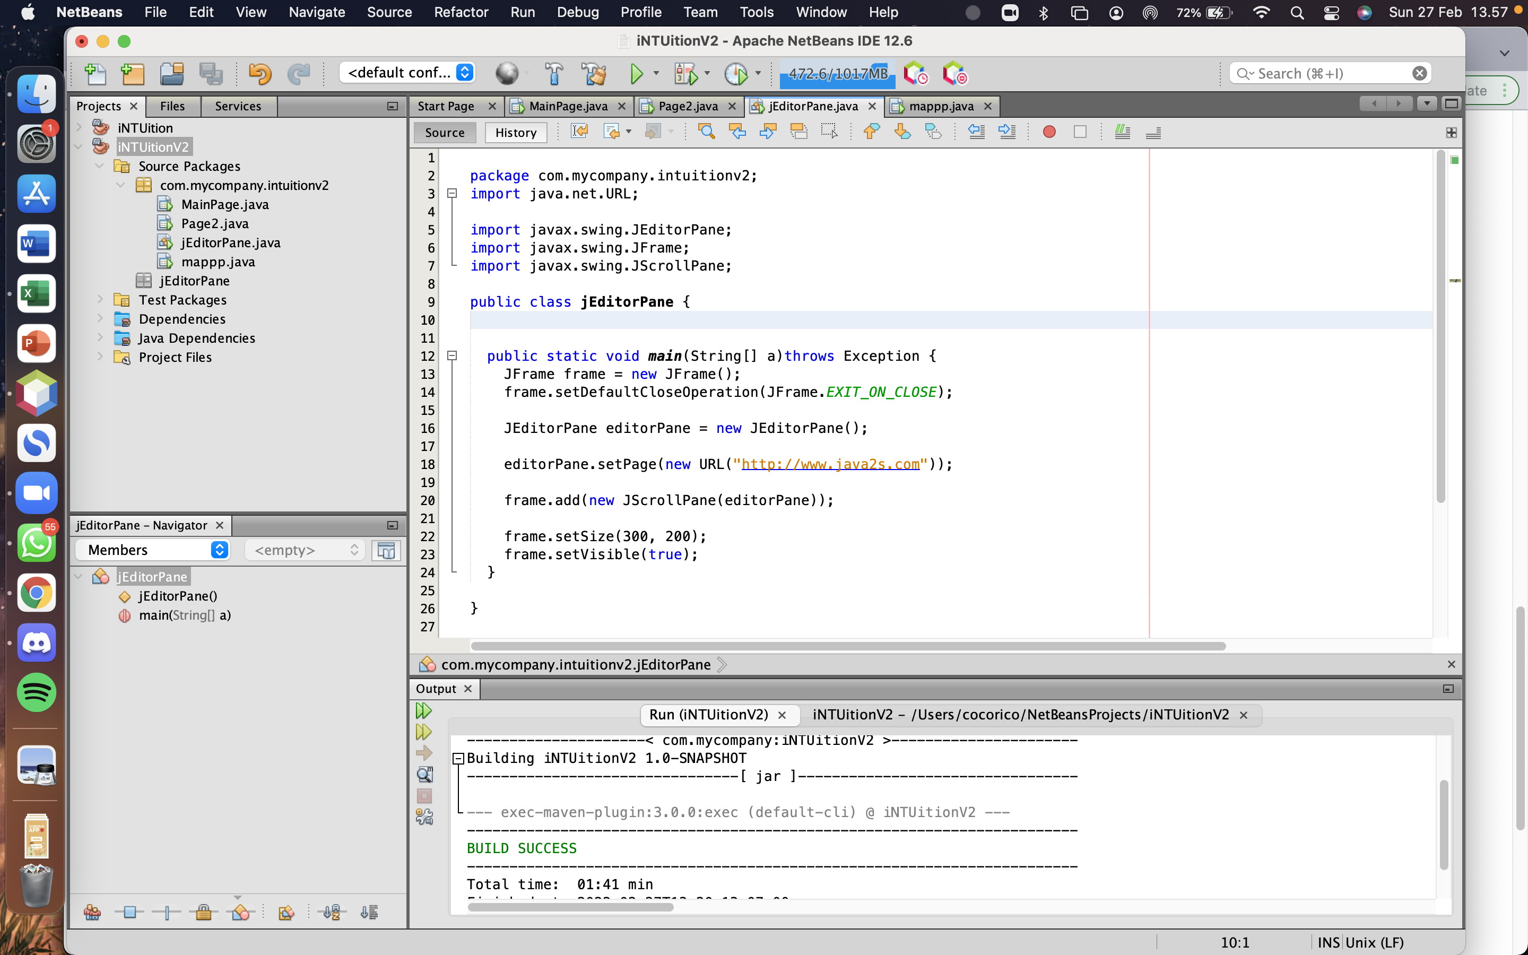
Task: Click the editor's horizontal scrollbar
Action: [847, 646]
